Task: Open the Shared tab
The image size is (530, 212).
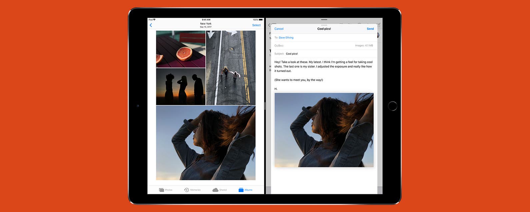Action: pos(219,190)
